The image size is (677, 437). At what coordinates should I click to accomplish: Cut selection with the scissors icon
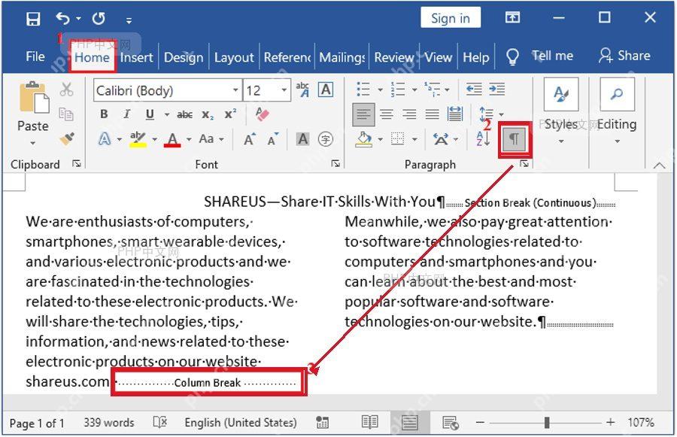tap(66, 90)
